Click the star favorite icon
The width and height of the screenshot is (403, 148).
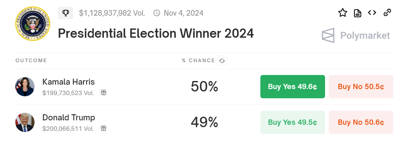click(343, 13)
